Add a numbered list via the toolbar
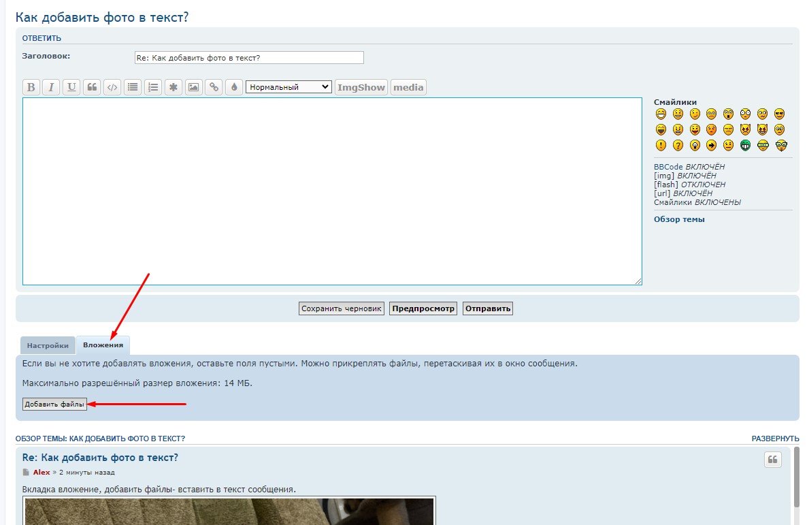Viewport: 807px width, 525px height. click(153, 87)
